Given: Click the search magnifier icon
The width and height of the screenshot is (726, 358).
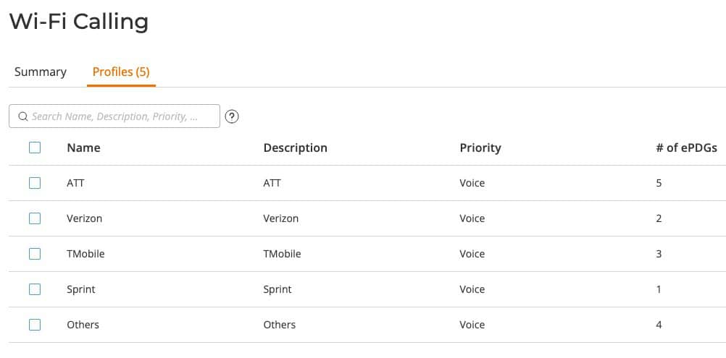Looking at the screenshot, I should point(22,116).
